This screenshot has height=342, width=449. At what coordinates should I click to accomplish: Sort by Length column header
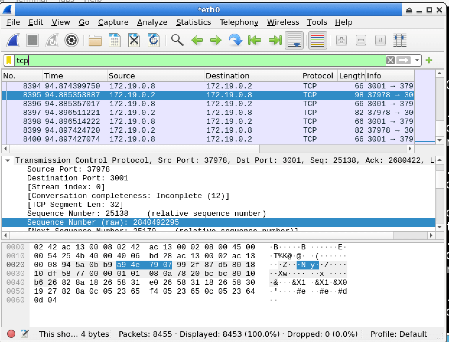click(x=351, y=76)
